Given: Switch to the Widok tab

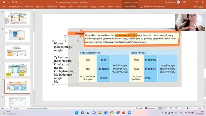Looking at the screenshot, I should pos(110,6).
